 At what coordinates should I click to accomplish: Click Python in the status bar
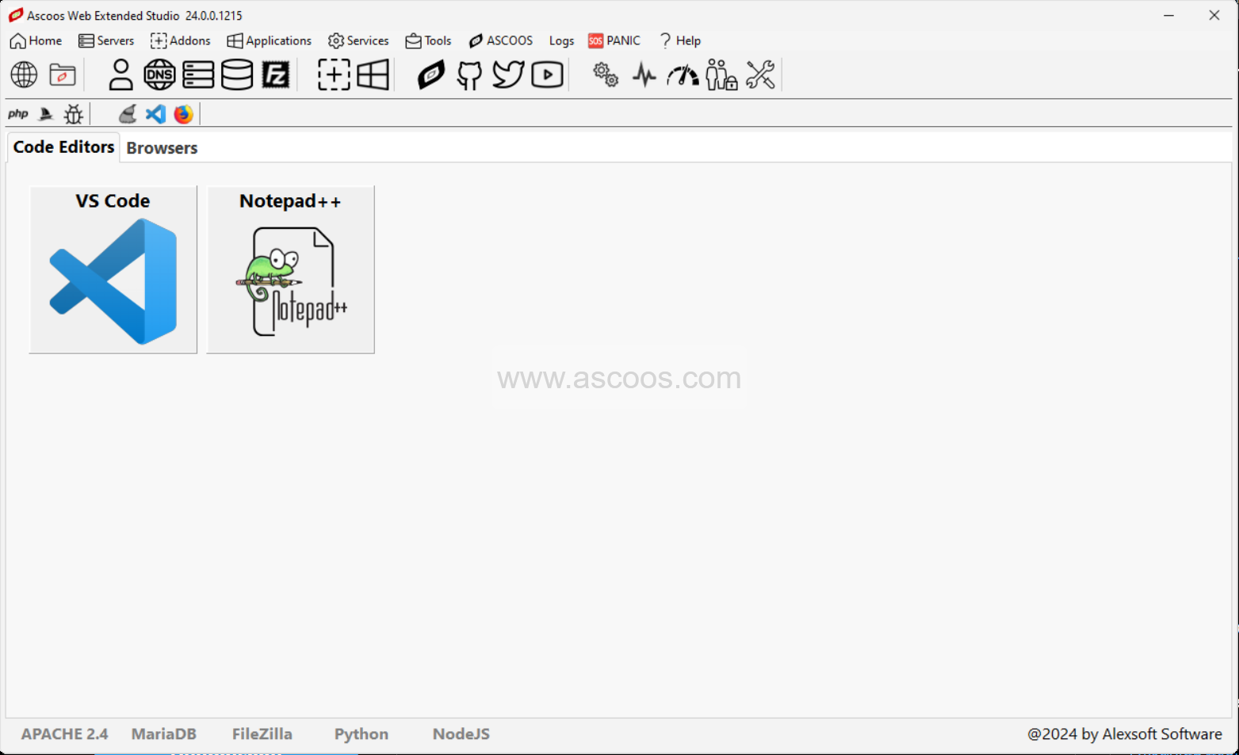(361, 734)
